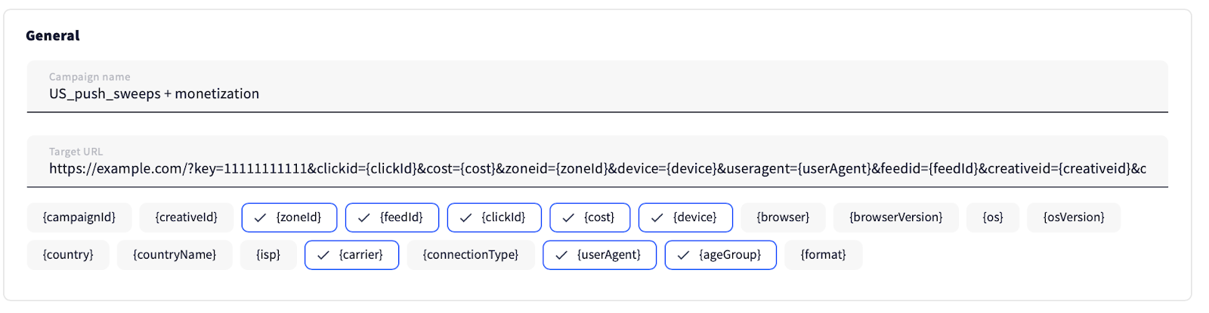Add the {country} macro token
1209x313 pixels.
[x=68, y=255]
